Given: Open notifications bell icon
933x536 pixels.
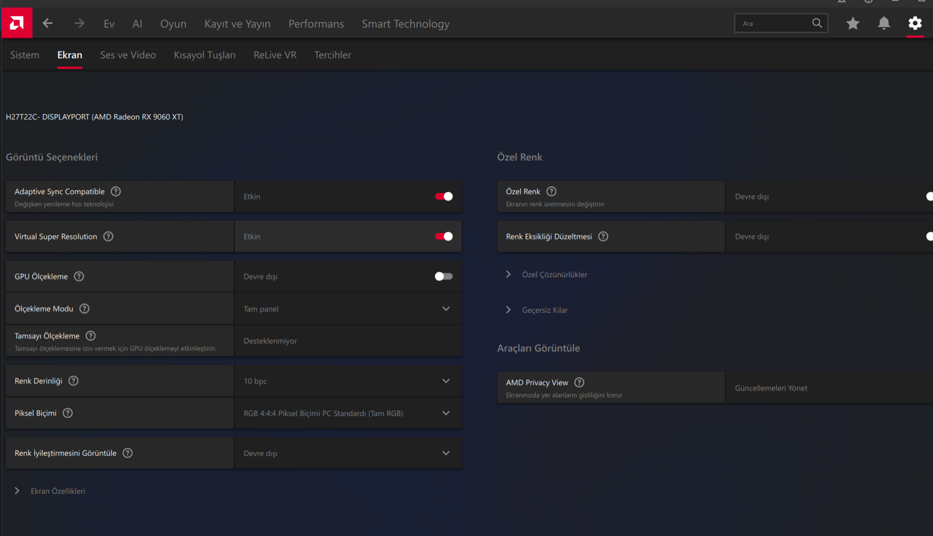Looking at the screenshot, I should coord(884,23).
